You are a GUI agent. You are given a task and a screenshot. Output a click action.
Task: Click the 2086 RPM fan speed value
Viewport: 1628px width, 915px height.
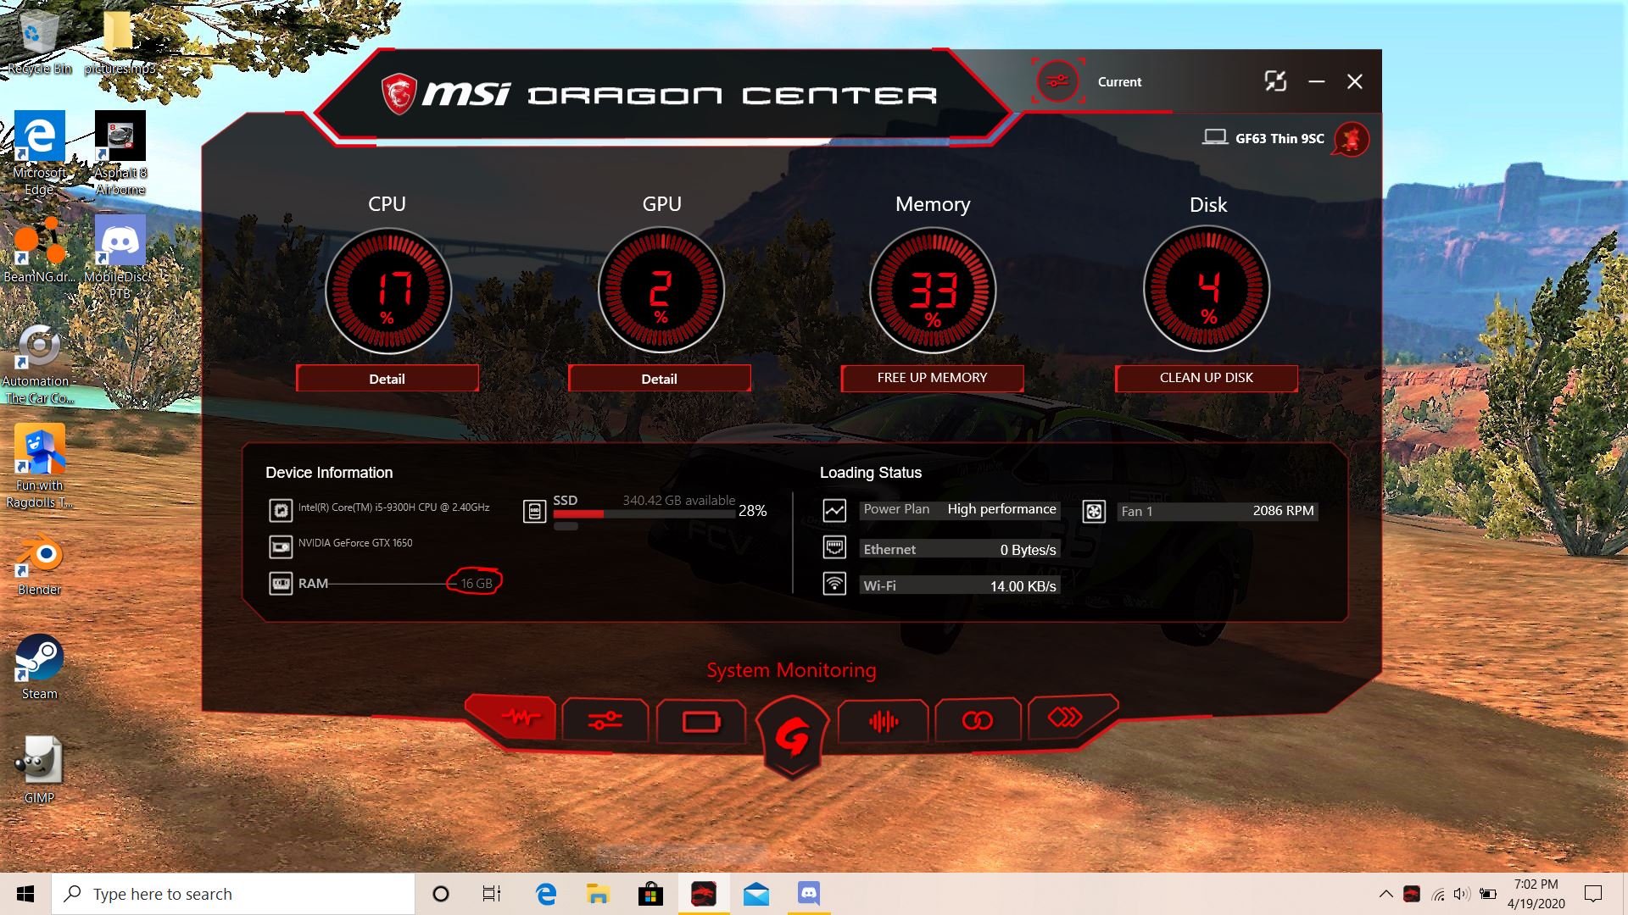(x=1283, y=511)
